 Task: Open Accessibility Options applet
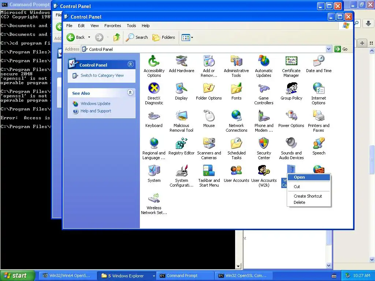click(154, 61)
